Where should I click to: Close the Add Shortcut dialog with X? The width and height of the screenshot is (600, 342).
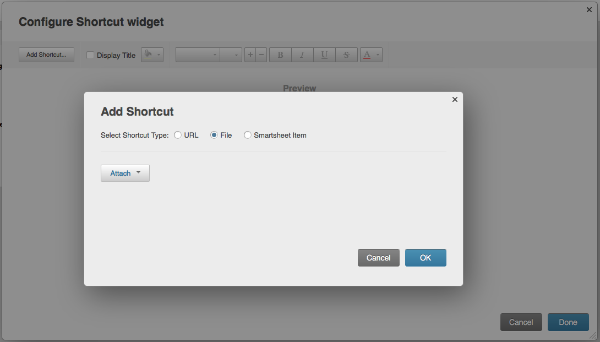point(455,100)
